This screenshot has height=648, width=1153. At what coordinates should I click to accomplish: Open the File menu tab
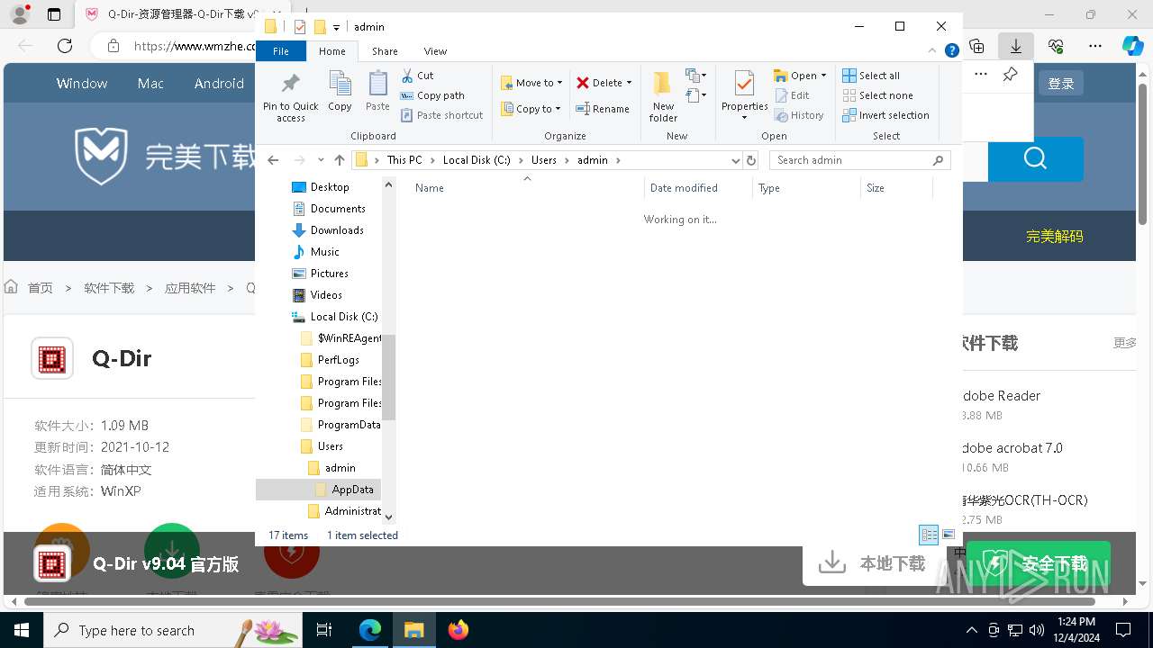click(x=281, y=51)
